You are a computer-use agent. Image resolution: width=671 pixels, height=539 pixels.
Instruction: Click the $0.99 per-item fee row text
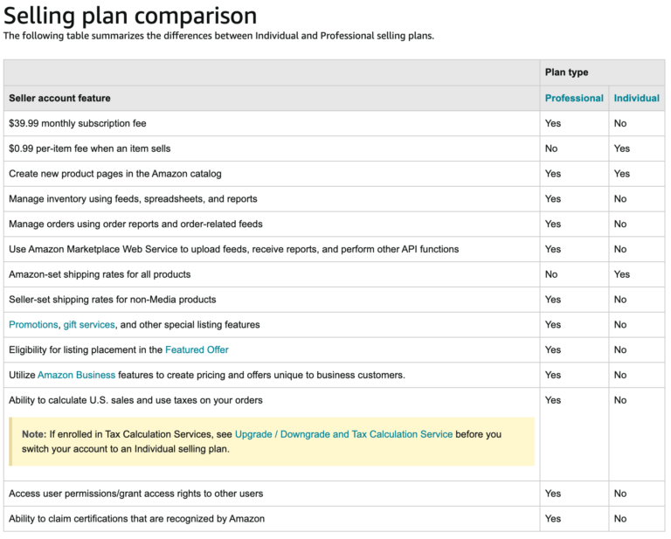[89, 149]
